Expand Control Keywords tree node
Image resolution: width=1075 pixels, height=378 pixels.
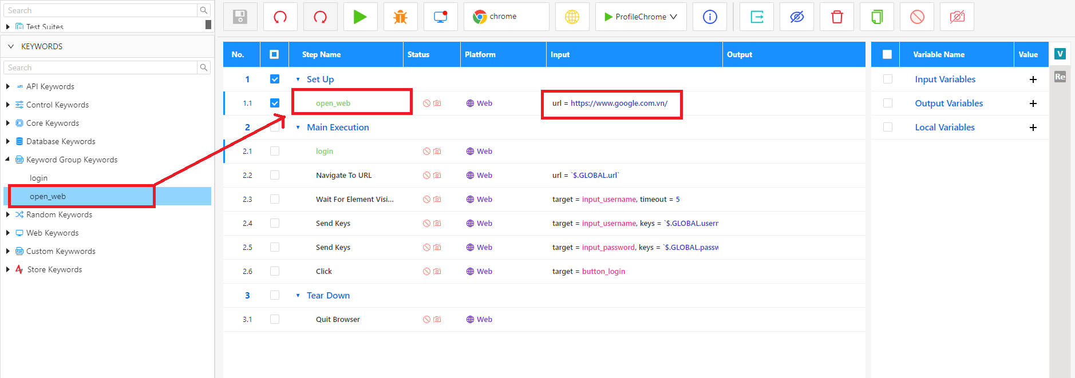(x=7, y=105)
